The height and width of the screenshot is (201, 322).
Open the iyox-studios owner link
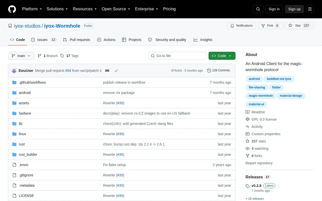point(27,26)
